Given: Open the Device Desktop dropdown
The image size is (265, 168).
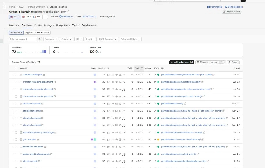Looking at the screenshot, I should click(66, 17).
